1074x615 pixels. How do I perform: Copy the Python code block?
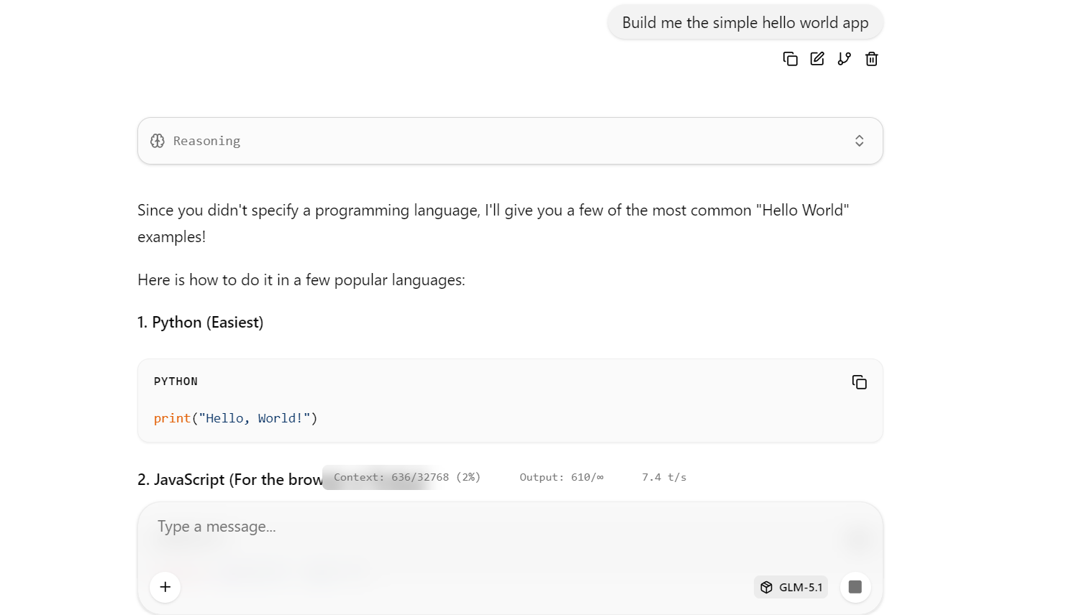click(x=859, y=382)
